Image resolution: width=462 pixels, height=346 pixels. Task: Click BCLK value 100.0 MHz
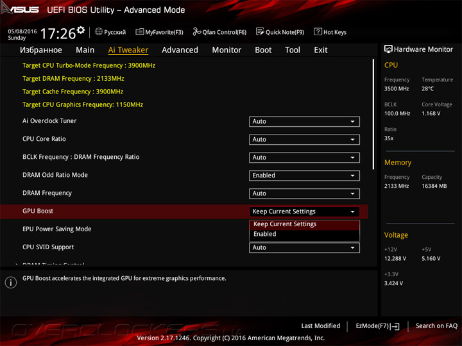tap(397, 113)
